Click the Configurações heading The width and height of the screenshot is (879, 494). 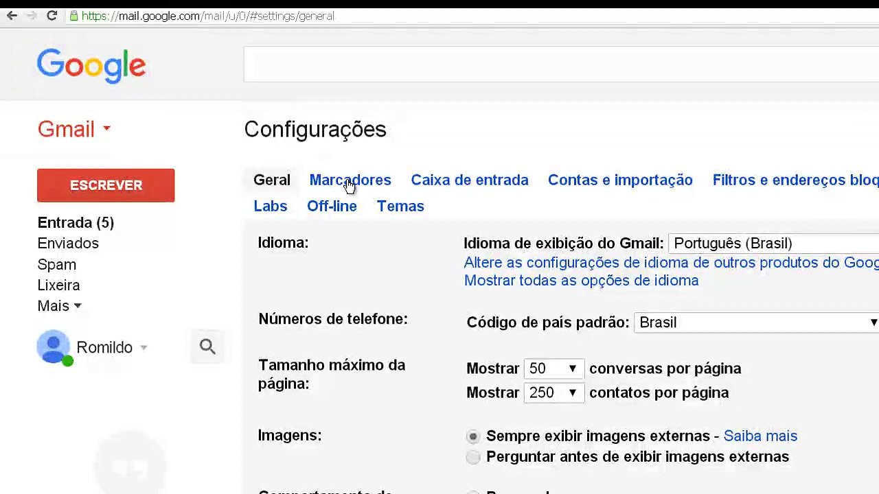tap(315, 130)
